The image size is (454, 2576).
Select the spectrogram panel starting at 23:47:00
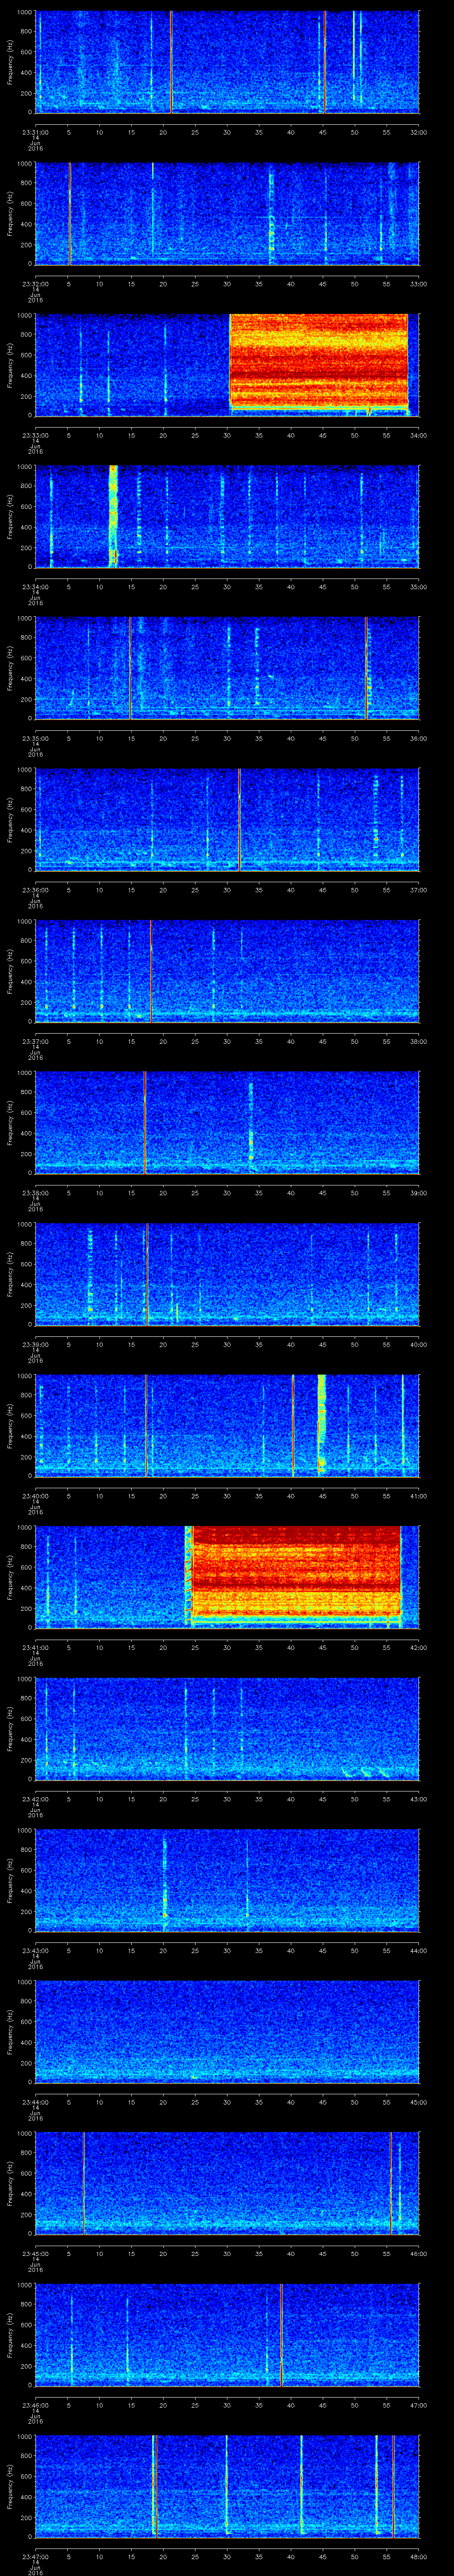pos(227,2488)
